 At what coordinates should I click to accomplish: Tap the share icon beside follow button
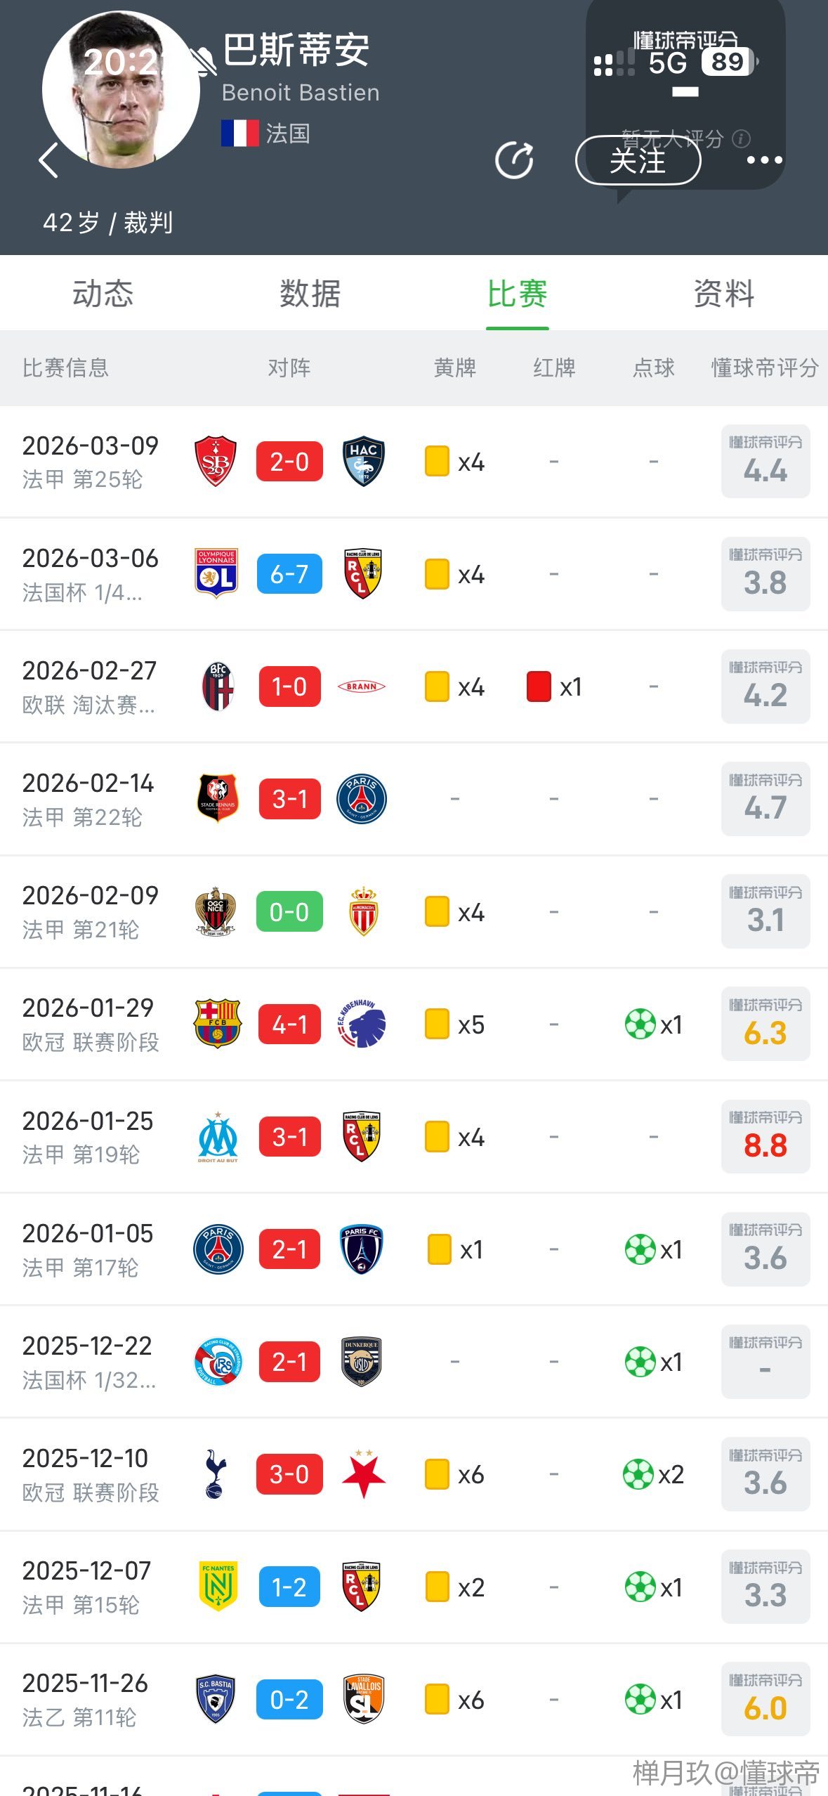point(514,161)
